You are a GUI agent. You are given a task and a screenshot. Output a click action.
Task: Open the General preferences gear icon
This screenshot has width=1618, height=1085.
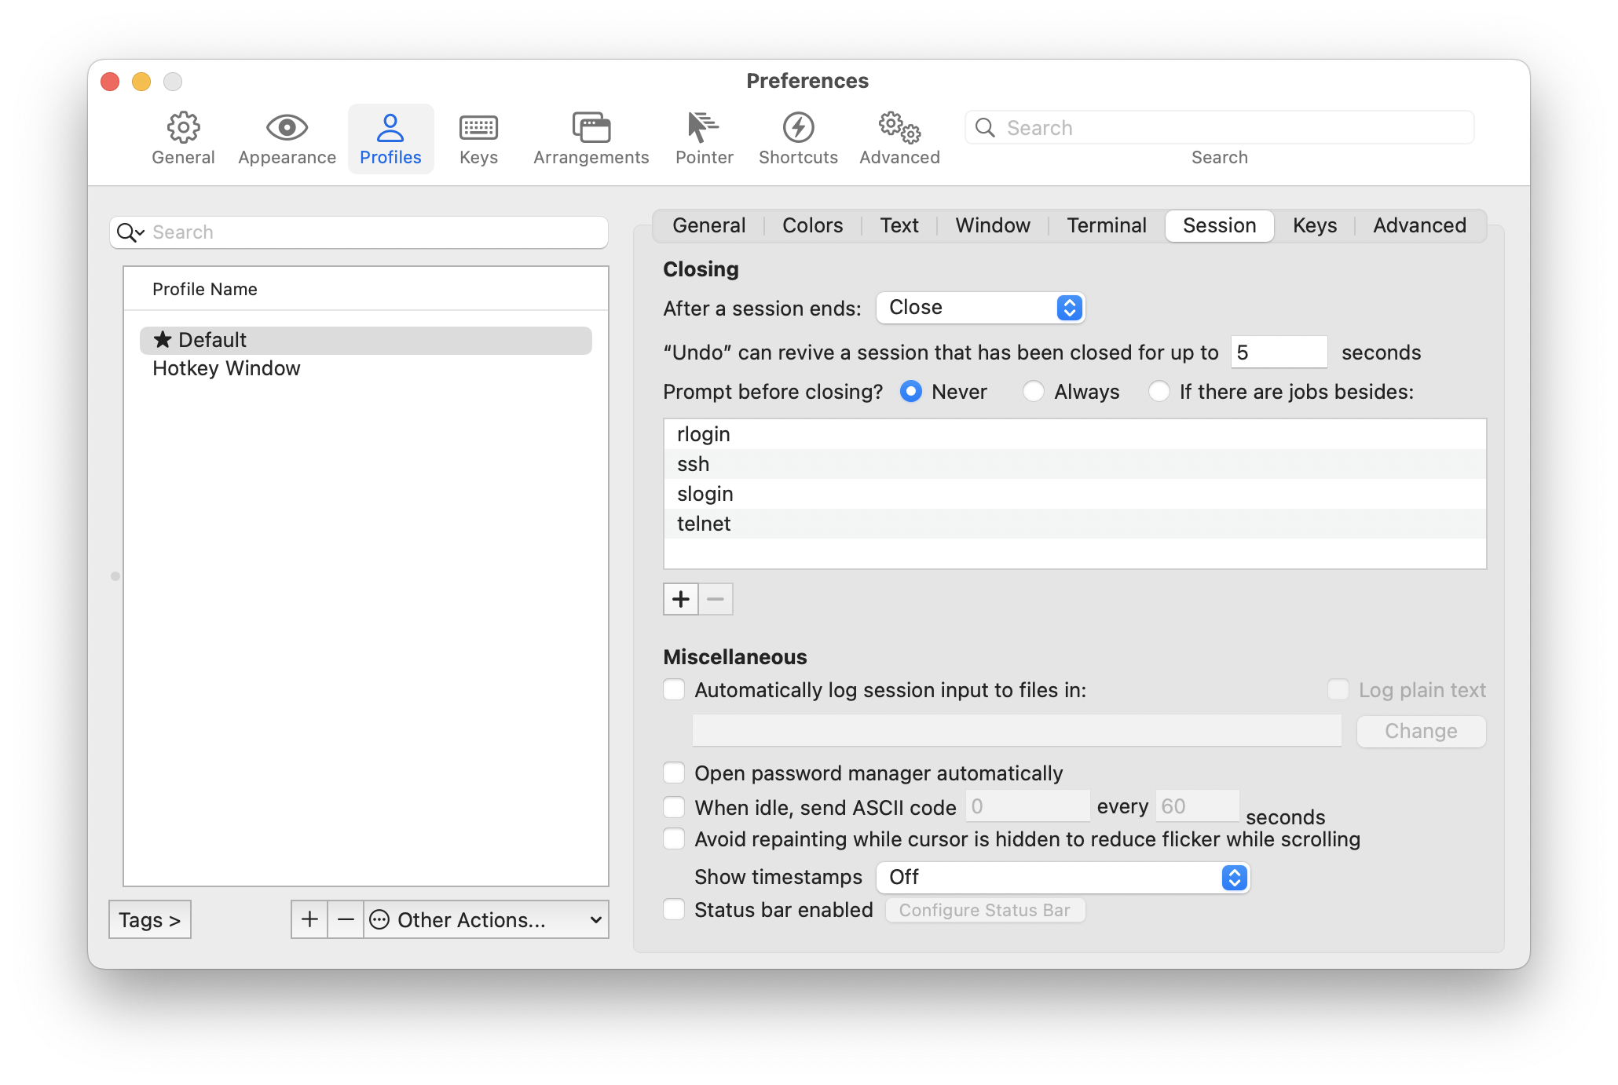(x=183, y=128)
